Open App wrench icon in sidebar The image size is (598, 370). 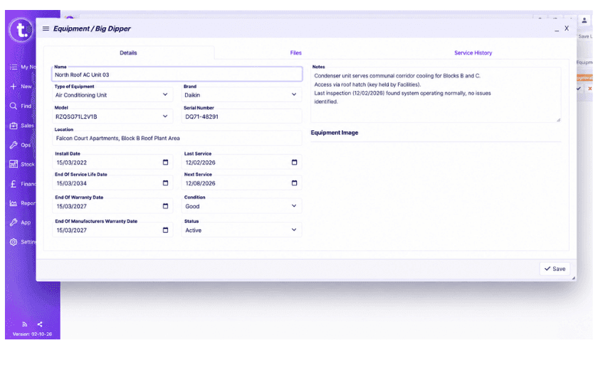(14, 223)
